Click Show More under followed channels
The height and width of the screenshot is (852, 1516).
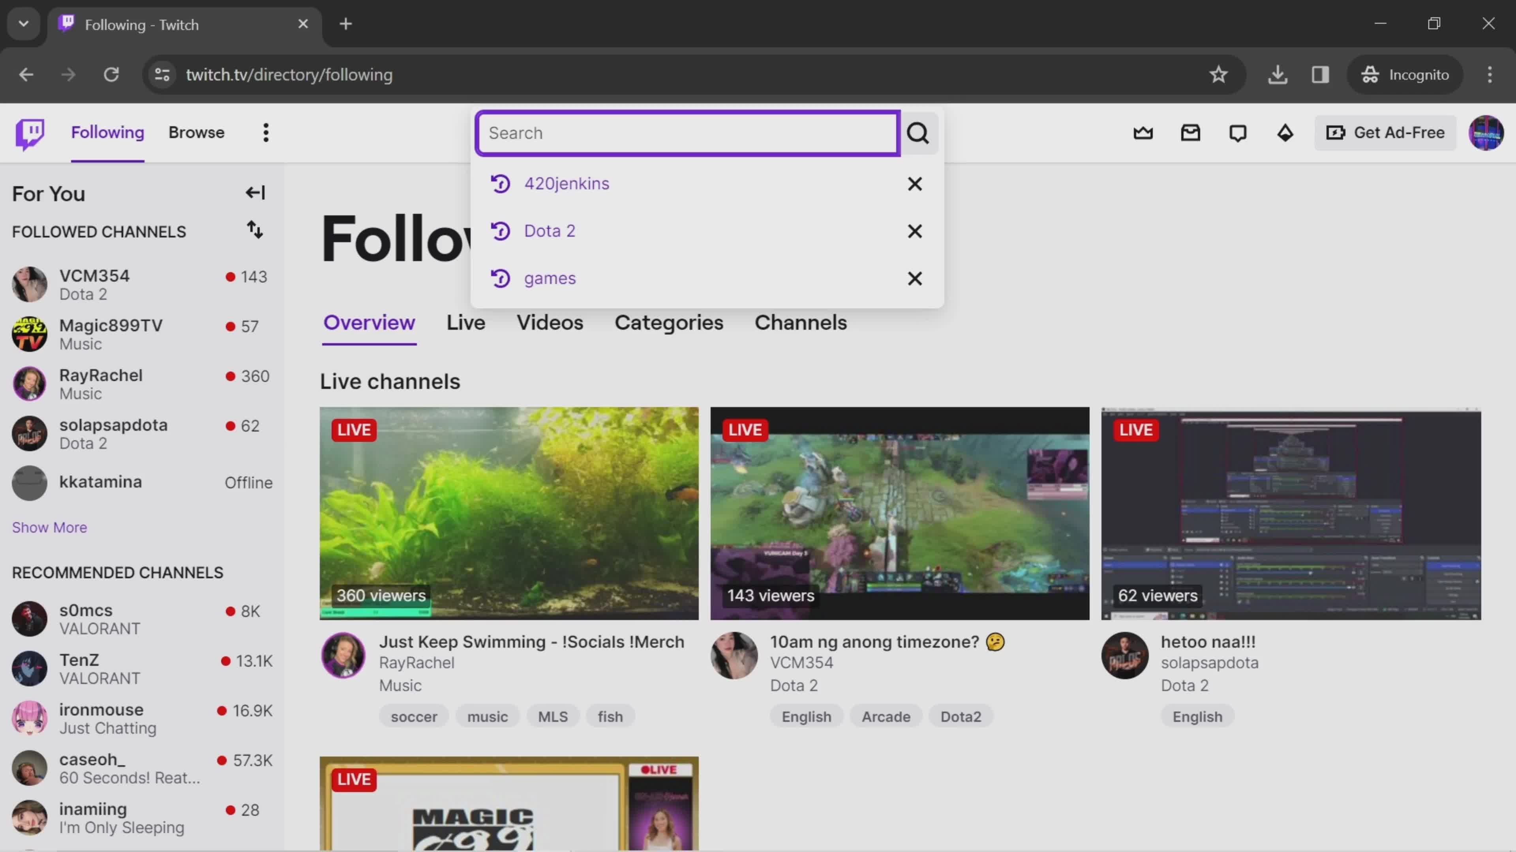click(49, 527)
